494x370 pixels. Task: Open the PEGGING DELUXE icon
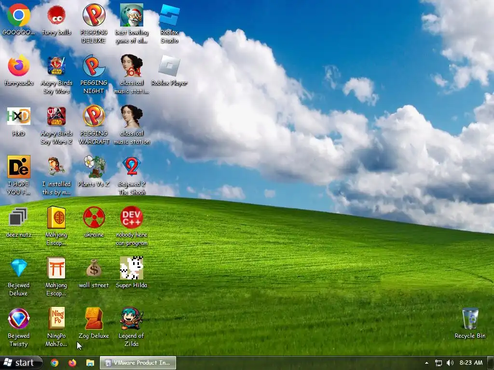pos(94,15)
